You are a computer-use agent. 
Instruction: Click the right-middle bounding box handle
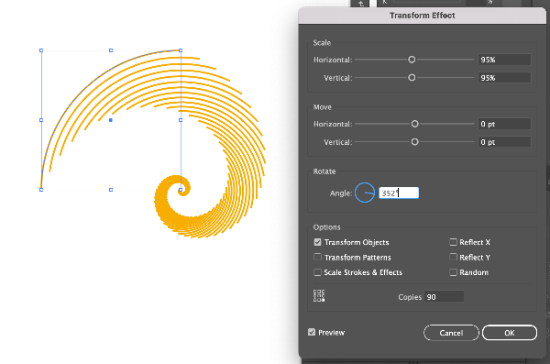coord(181,120)
